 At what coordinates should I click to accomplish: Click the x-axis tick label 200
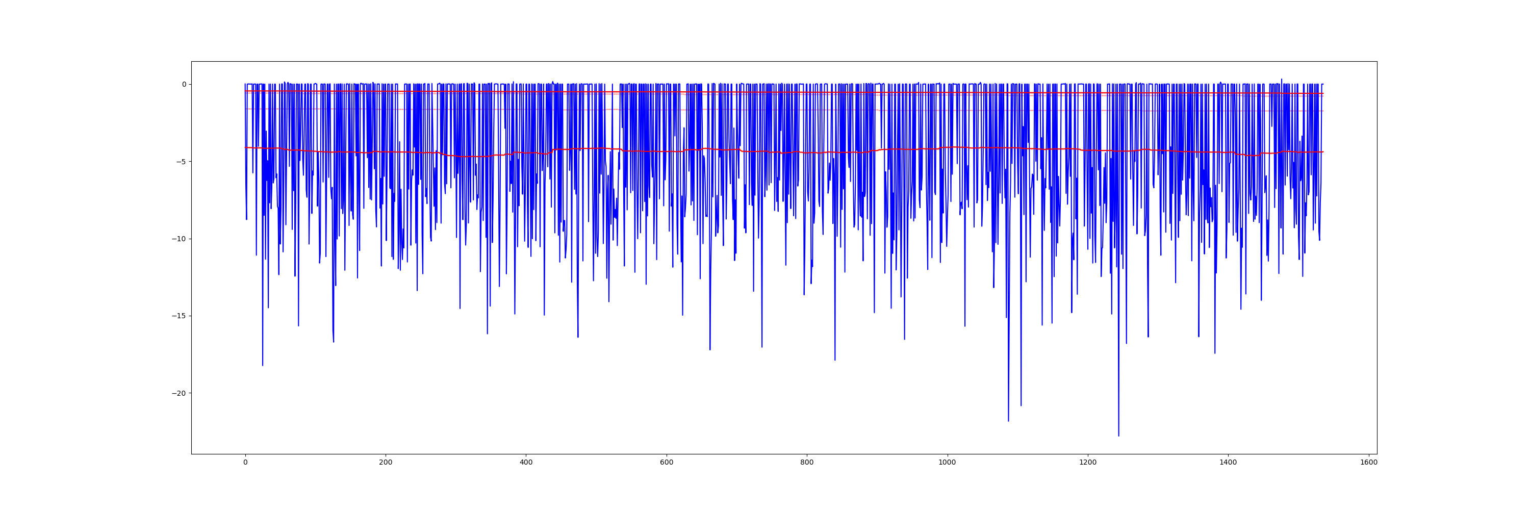tap(386, 463)
